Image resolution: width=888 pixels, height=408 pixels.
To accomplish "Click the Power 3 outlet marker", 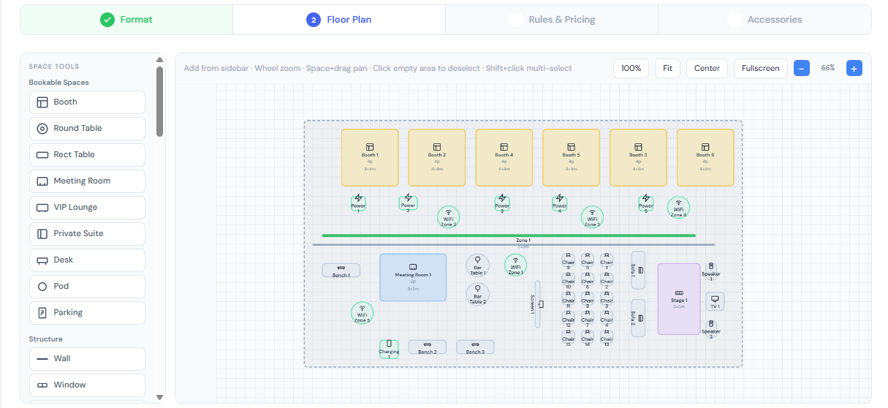I will [501, 203].
